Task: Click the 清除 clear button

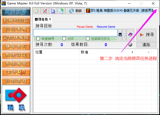Action: tap(146, 45)
